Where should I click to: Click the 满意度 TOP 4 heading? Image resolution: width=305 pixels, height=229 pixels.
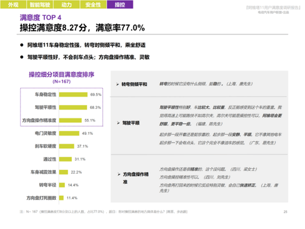[41, 17]
